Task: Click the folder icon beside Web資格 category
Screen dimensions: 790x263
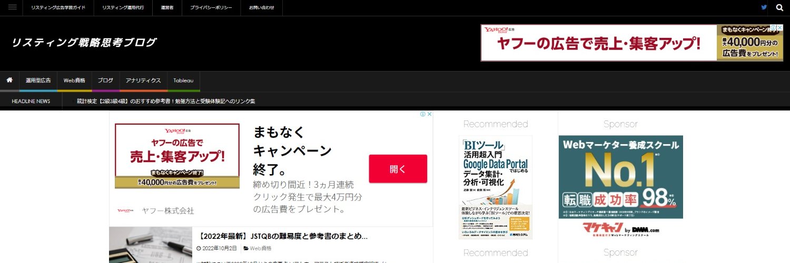Action: pyautogui.click(x=246, y=248)
